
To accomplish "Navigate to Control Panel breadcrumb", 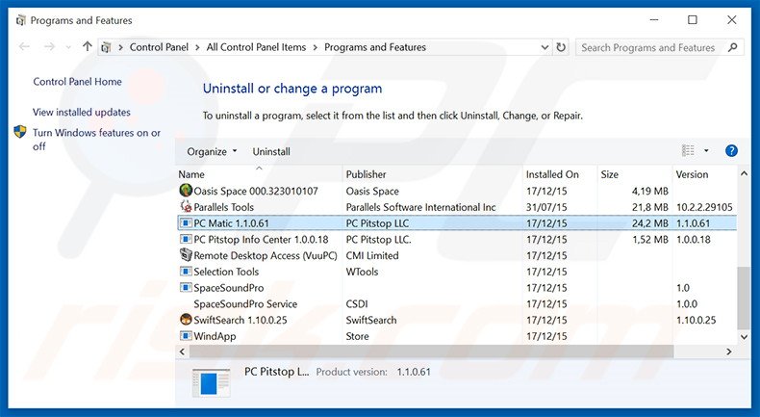I will click(159, 47).
